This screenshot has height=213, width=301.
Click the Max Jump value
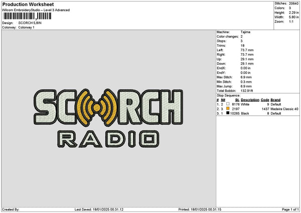click(x=246, y=86)
